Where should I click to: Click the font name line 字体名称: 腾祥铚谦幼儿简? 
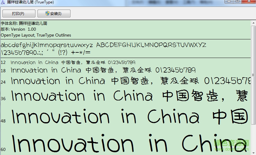[24, 23]
